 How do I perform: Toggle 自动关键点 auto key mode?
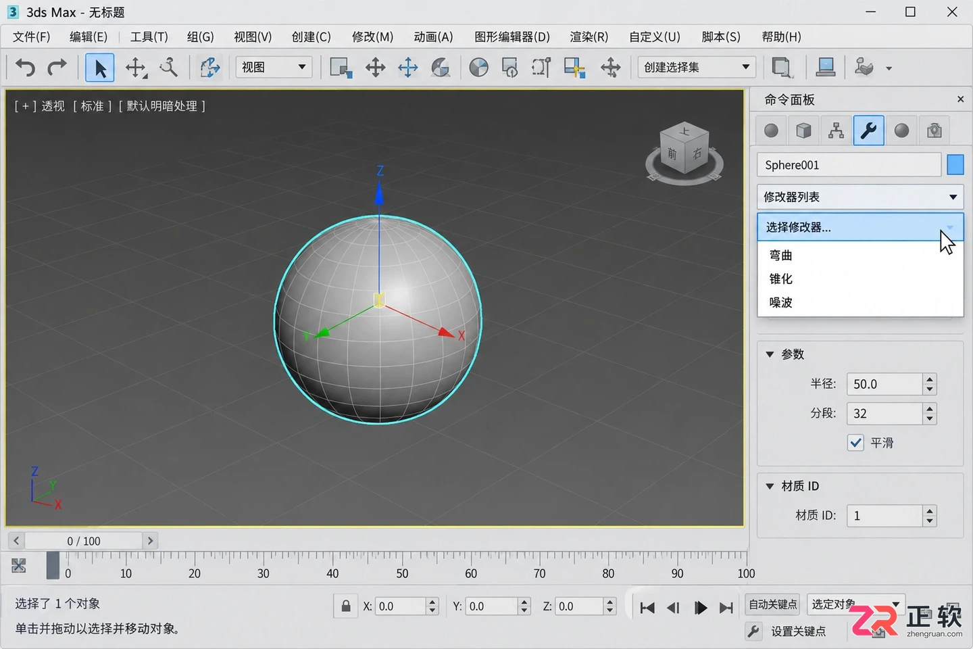click(773, 604)
